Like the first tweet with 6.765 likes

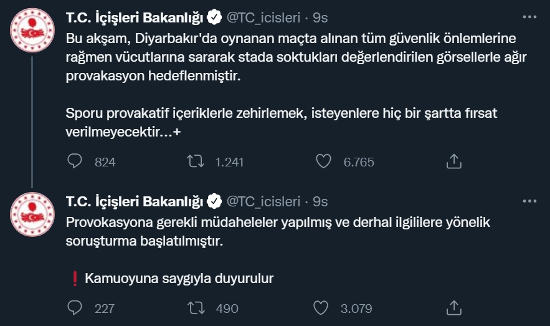point(323,161)
